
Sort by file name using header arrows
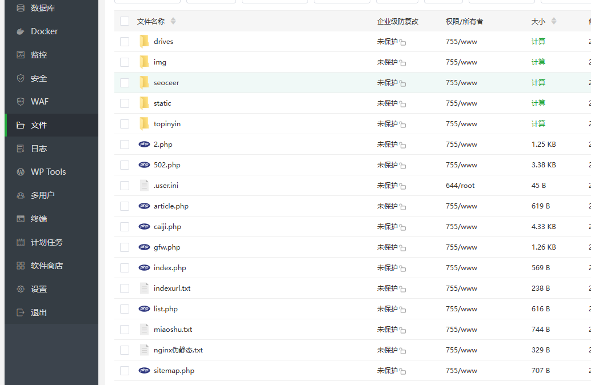(x=173, y=21)
